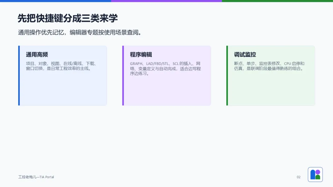Select the 调试监控 card heading
The image size is (333, 187).
point(245,55)
